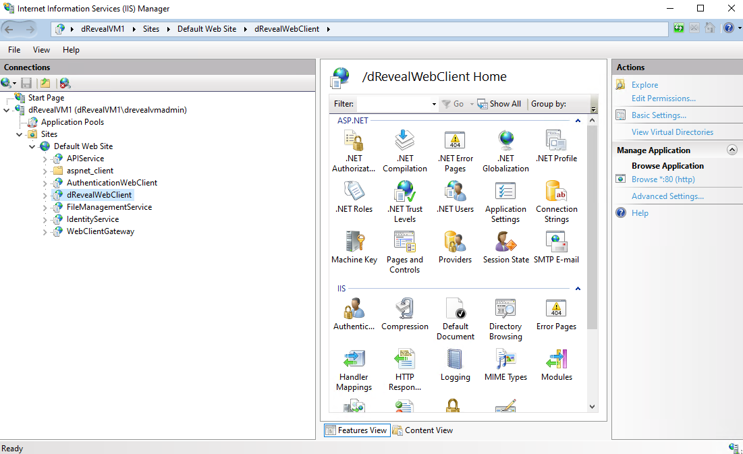Collapse the IIS feature group

click(578, 289)
